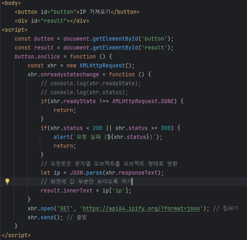Click the "let ip" declaration
This screenshot has height=240, width=247.
click(x=50, y=173)
